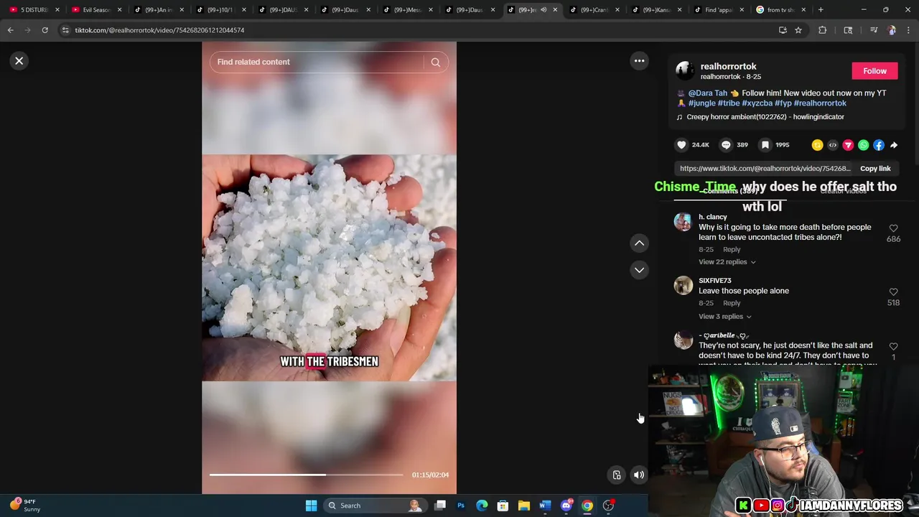Open realhorrortok profile avatar
Image resolution: width=919 pixels, height=517 pixels.
coord(685,70)
